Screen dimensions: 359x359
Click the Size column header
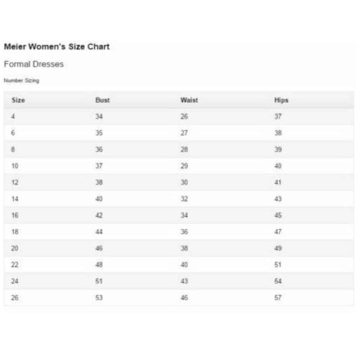(18, 100)
